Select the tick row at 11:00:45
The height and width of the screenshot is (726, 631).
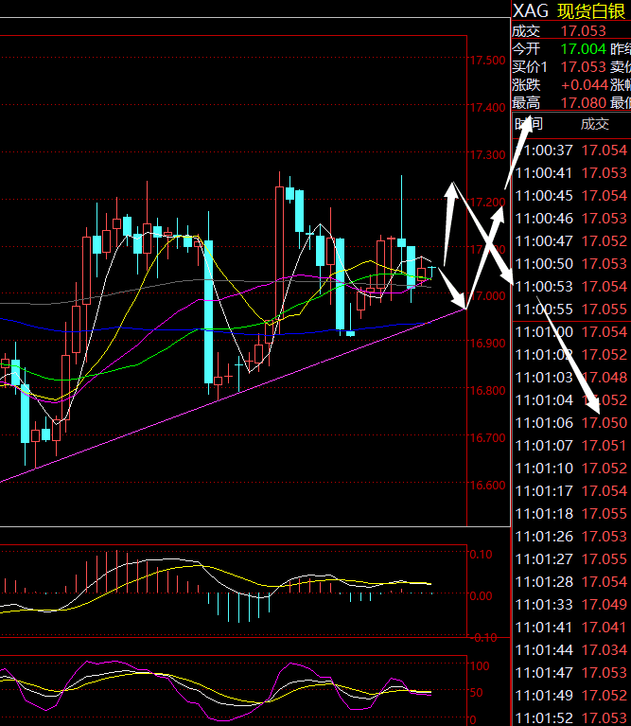coord(571,195)
